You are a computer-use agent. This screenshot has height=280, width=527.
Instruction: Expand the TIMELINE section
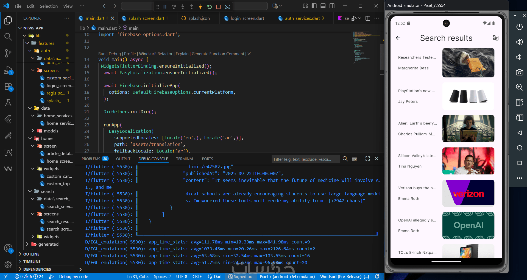coord(32,262)
